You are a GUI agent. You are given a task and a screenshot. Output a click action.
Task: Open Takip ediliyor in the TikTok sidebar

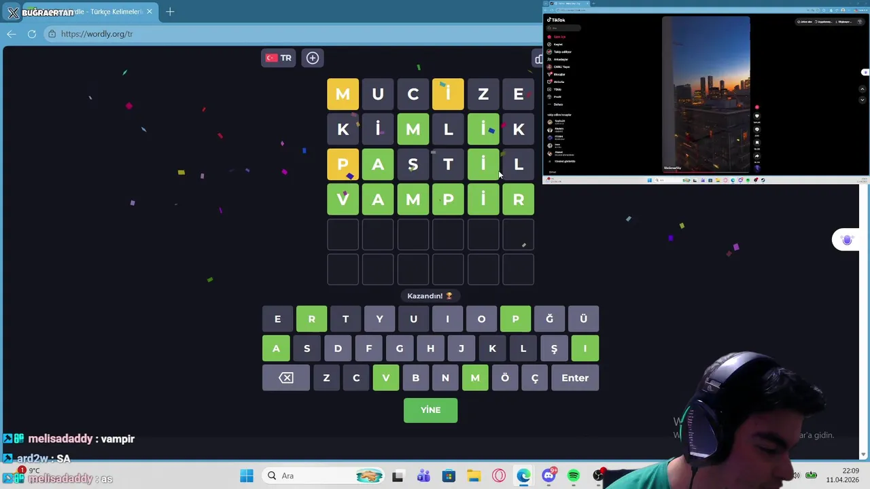(559, 52)
